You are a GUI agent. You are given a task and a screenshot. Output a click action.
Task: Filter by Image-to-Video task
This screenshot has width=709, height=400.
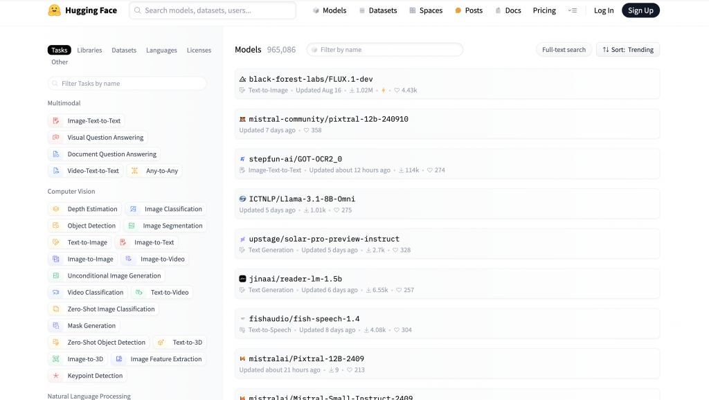[154, 259]
